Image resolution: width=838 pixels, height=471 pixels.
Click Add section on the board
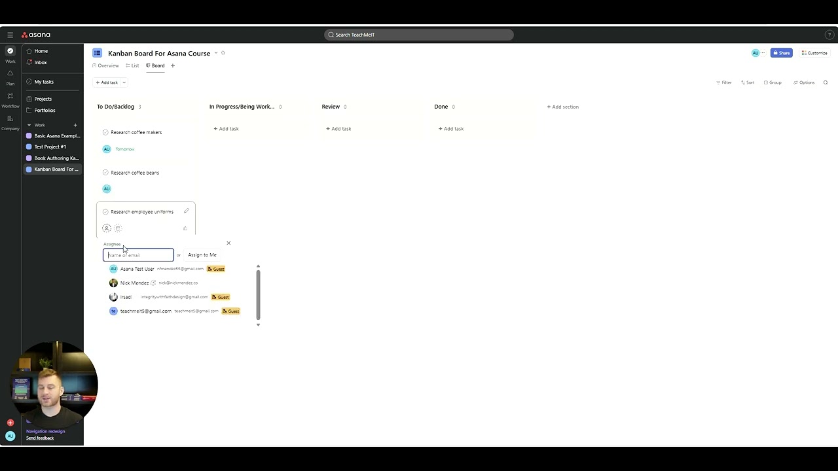(563, 107)
